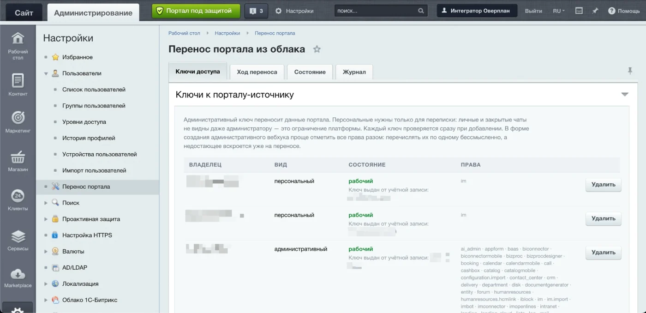The image size is (646, 313).
Task: Click the ПРАВА column header
Action: [x=471, y=165]
